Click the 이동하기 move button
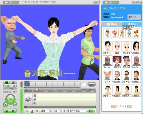143x114 pixels. point(92,85)
